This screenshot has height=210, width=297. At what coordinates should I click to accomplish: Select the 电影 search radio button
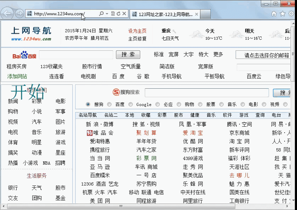coord(243,104)
